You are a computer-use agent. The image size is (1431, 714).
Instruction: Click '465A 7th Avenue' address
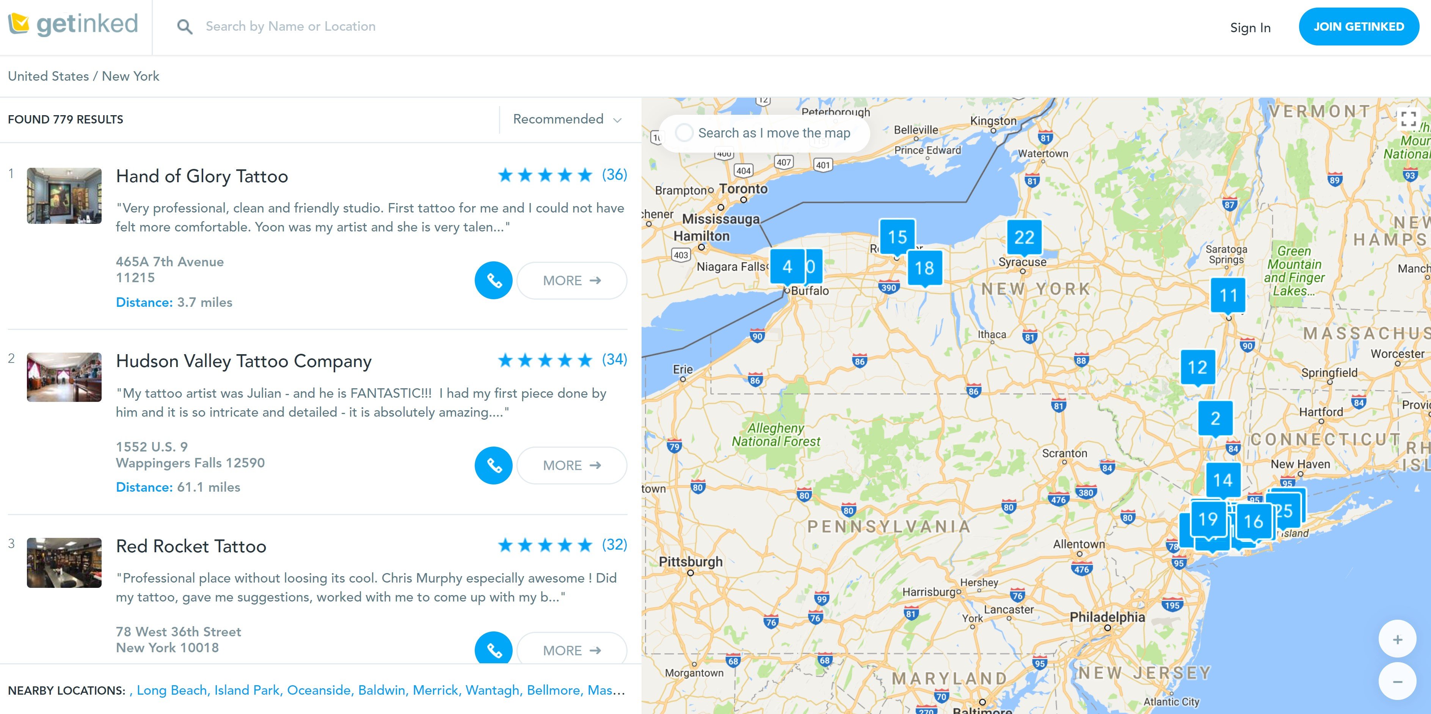(x=169, y=262)
